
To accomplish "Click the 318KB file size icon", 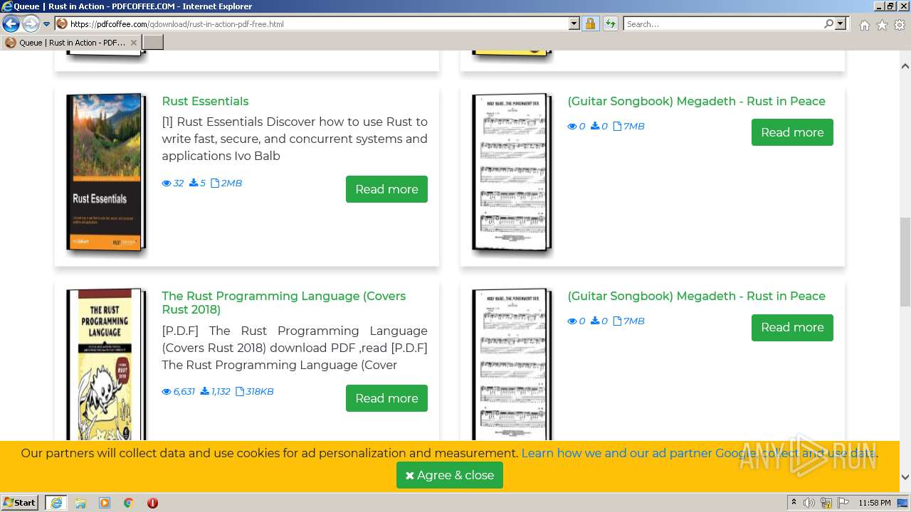I will pos(240,392).
